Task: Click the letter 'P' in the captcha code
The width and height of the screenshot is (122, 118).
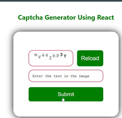Action: pyautogui.click(x=58, y=55)
